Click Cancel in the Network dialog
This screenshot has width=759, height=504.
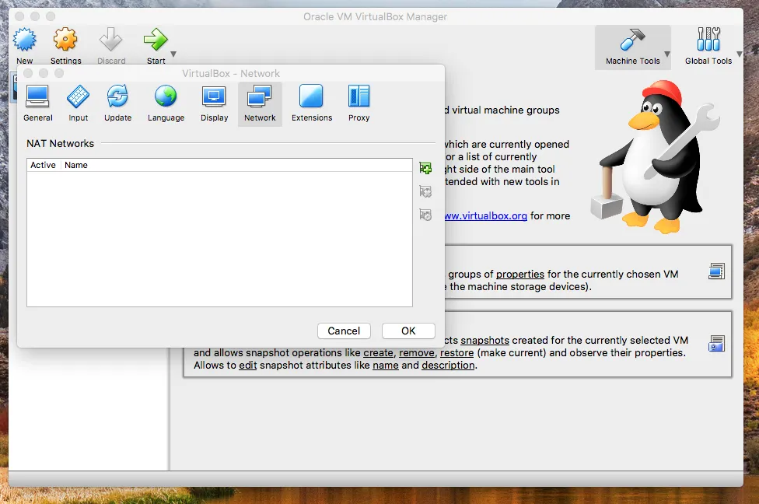(344, 331)
